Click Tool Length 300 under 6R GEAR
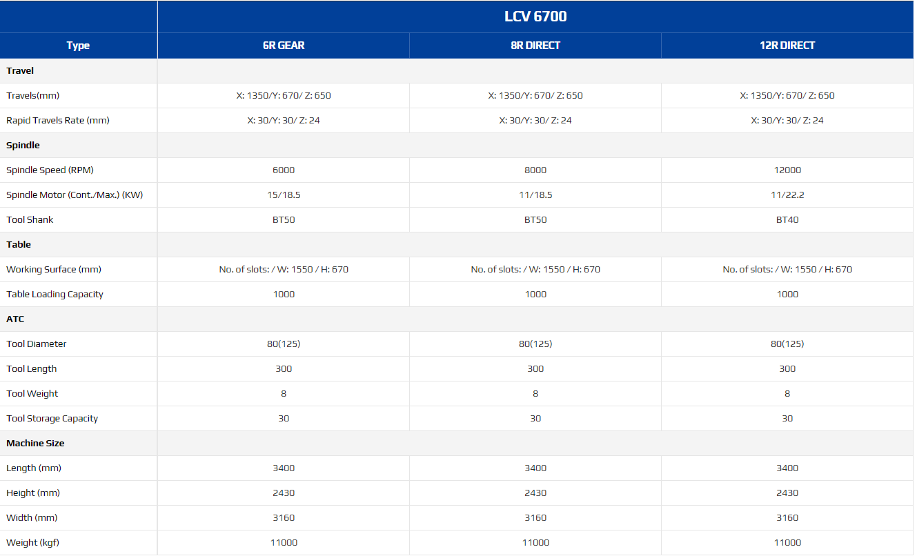This screenshot has width=917, height=556. point(284,368)
